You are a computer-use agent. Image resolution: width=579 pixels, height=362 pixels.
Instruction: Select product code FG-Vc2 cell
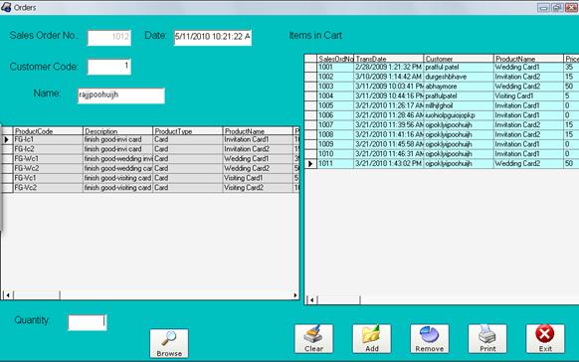(48, 187)
